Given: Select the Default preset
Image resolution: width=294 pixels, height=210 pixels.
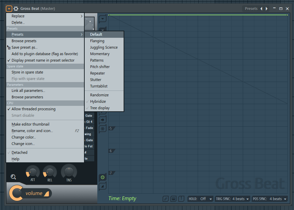Looking at the screenshot, I should (104, 35).
